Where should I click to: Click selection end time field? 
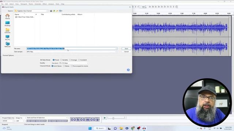point(58,121)
